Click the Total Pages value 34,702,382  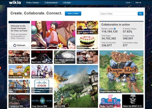[109, 38]
